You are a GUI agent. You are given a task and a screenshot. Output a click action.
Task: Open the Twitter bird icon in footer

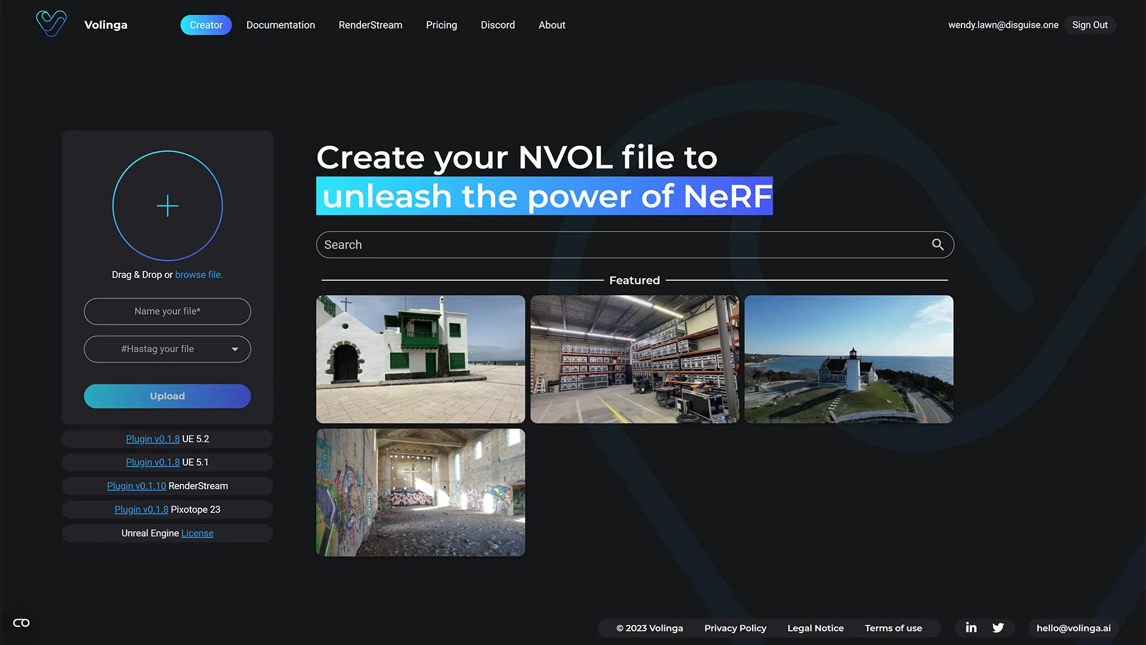click(x=998, y=628)
